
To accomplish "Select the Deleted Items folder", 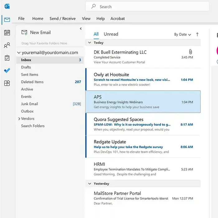I will (50, 82).
